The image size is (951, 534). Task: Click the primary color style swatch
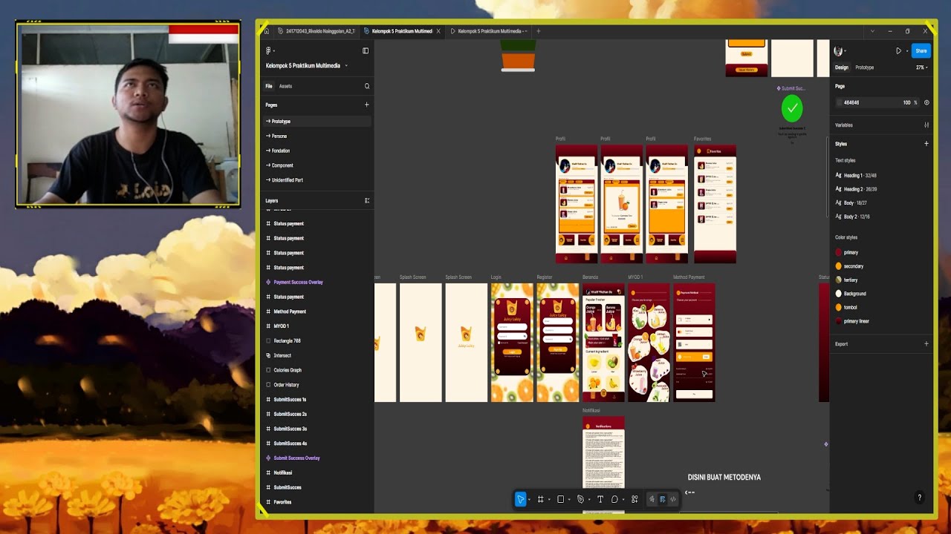pos(839,252)
